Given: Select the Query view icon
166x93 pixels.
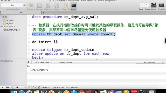Looking at the screenshot, I should [x=74, y=5].
